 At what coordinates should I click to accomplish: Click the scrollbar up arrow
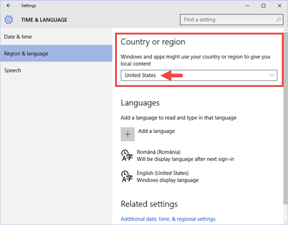286,30
